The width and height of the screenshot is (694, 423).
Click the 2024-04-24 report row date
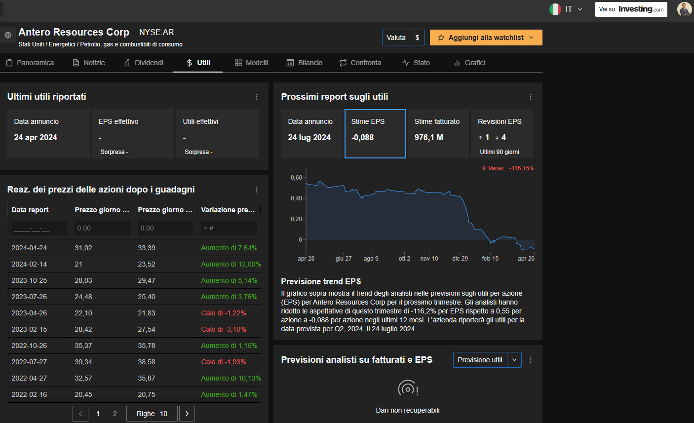pyautogui.click(x=29, y=248)
